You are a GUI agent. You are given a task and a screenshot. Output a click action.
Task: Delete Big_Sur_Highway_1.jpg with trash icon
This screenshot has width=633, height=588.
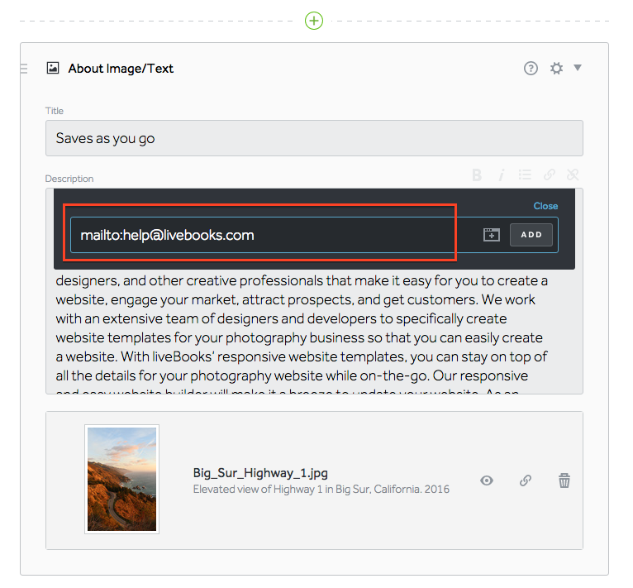pyautogui.click(x=564, y=480)
